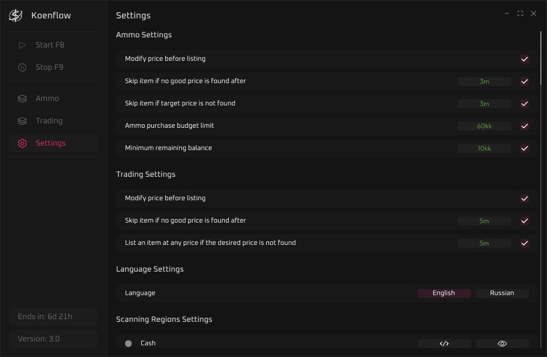This screenshot has height=357, width=547.
Task: Click the settings page vertical scrollbar
Action: click(541, 58)
